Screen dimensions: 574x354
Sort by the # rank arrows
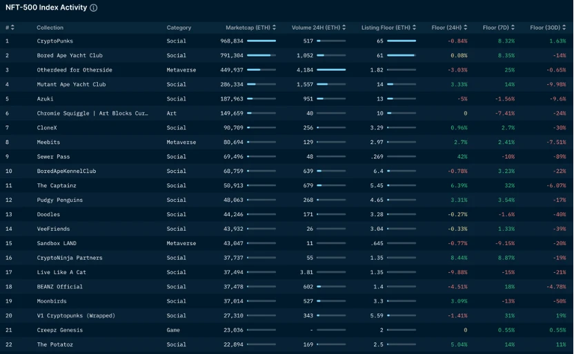pyautogui.click(x=12, y=28)
